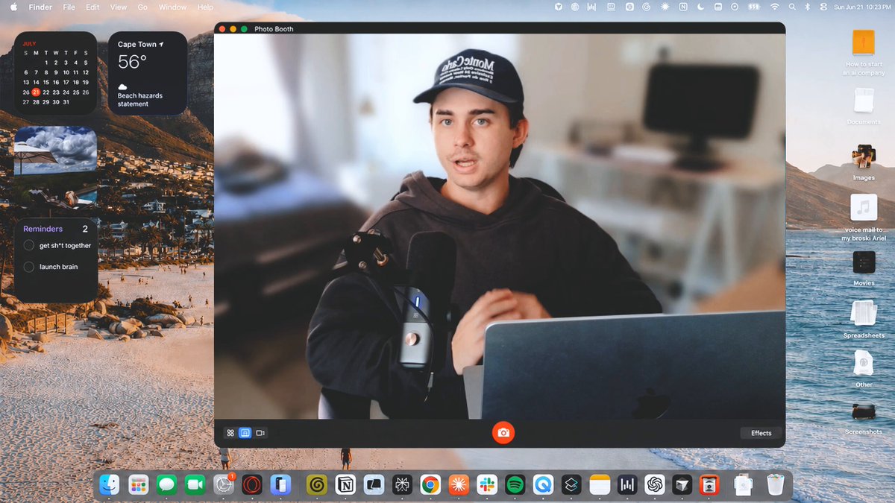This screenshot has width=895, height=503.
Task: Open the Apple menu
Action: (x=13, y=7)
